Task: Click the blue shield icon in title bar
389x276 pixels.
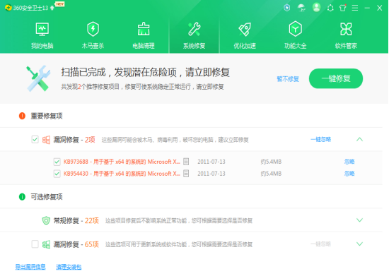Action: point(287,8)
